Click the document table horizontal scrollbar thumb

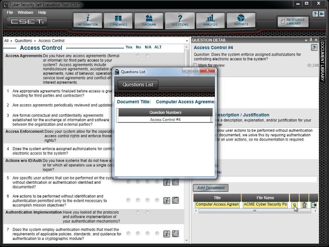point(255,211)
